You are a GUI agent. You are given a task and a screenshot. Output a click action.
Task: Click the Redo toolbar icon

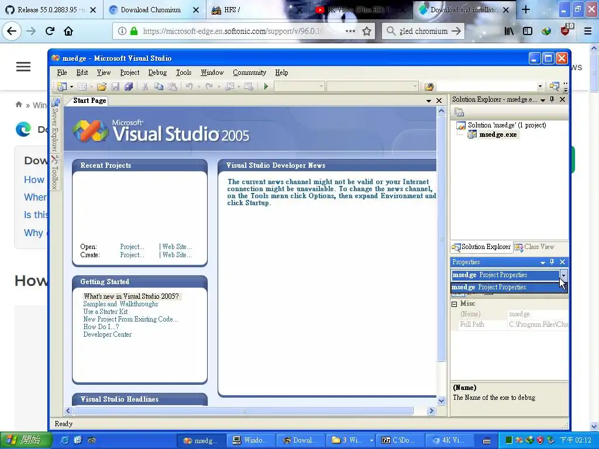[209, 87]
